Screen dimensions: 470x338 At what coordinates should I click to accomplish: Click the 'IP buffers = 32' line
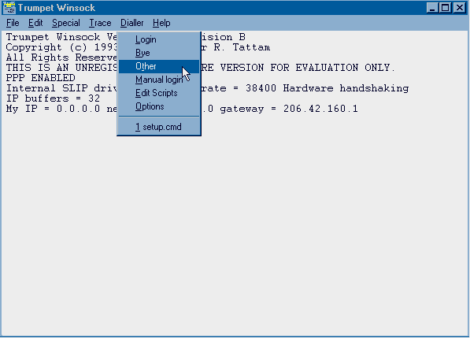[53, 98]
